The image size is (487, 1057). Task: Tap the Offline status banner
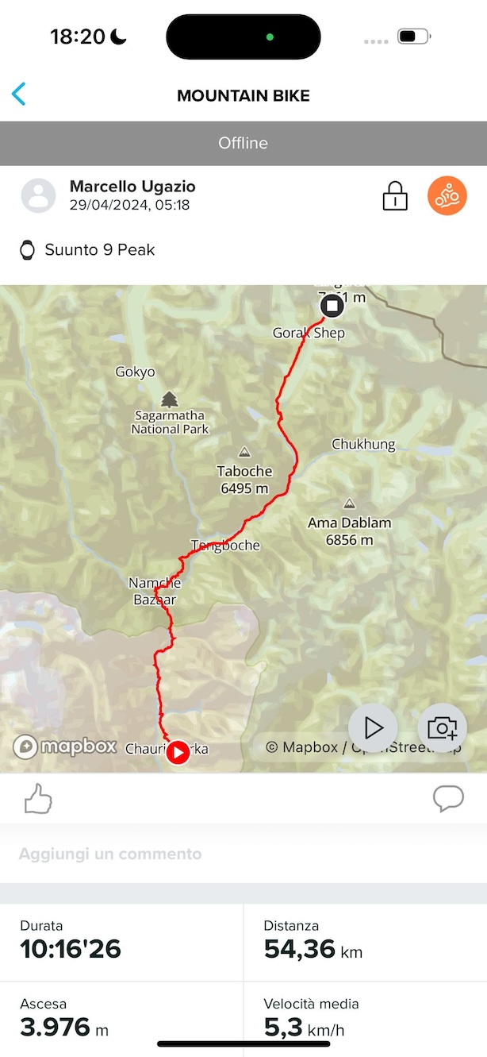pyautogui.click(x=243, y=143)
